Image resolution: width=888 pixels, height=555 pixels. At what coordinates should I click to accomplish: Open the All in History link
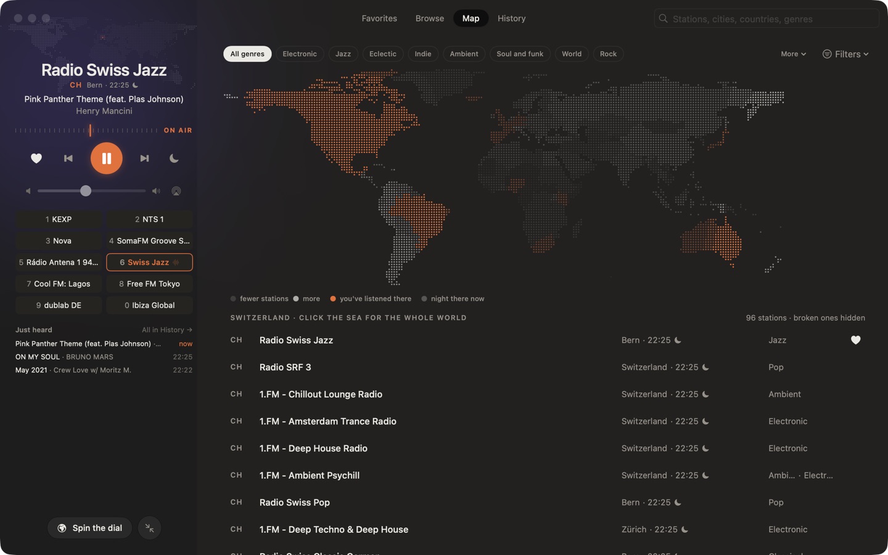point(167,330)
